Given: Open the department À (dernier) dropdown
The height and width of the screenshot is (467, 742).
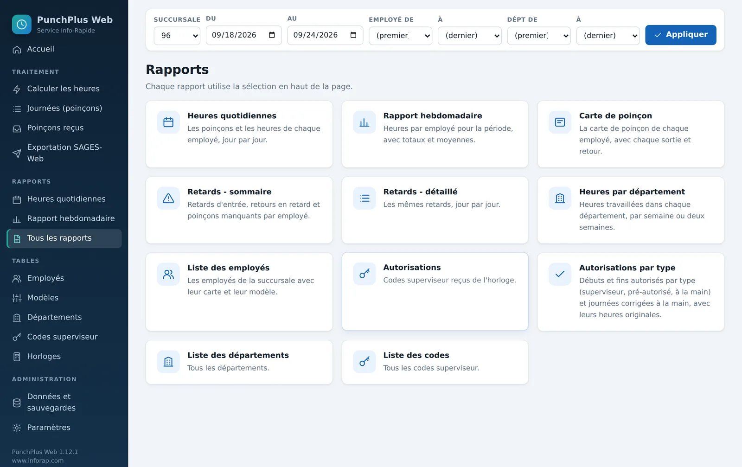Looking at the screenshot, I should (608, 36).
